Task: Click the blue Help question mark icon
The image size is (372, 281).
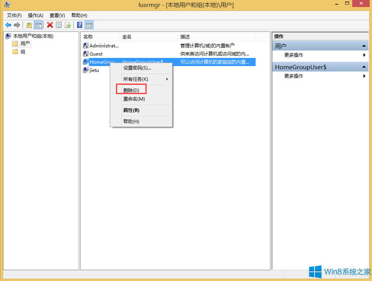Action: (x=80, y=24)
